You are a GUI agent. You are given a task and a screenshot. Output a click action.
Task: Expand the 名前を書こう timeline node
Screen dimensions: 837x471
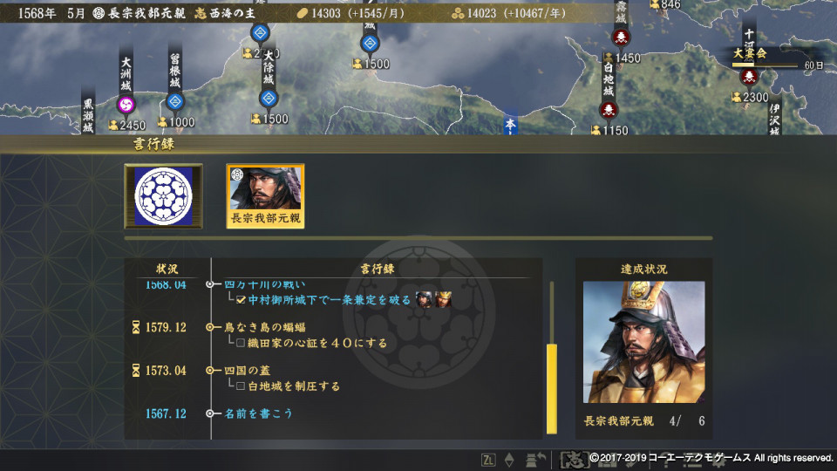click(210, 413)
